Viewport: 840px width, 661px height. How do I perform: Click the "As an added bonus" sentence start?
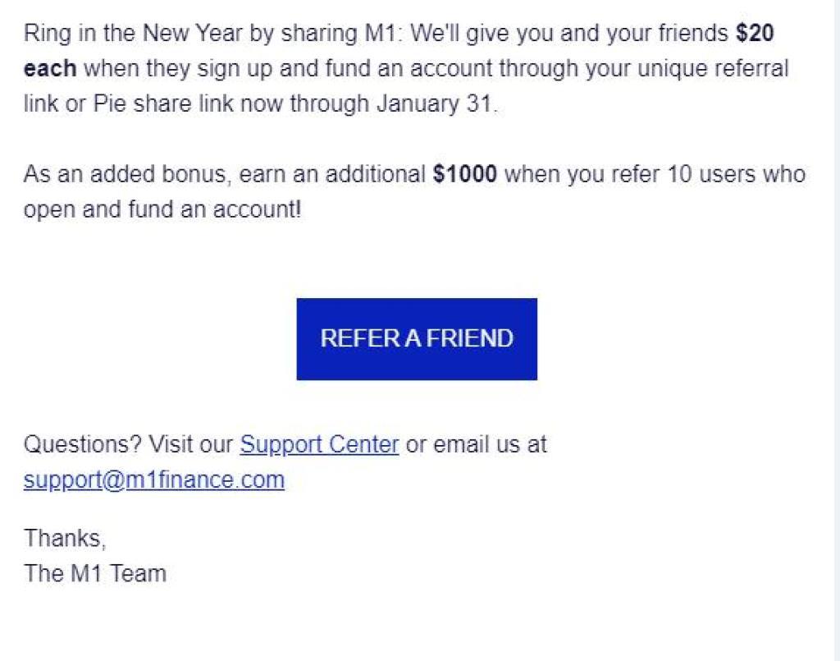[125, 174]
